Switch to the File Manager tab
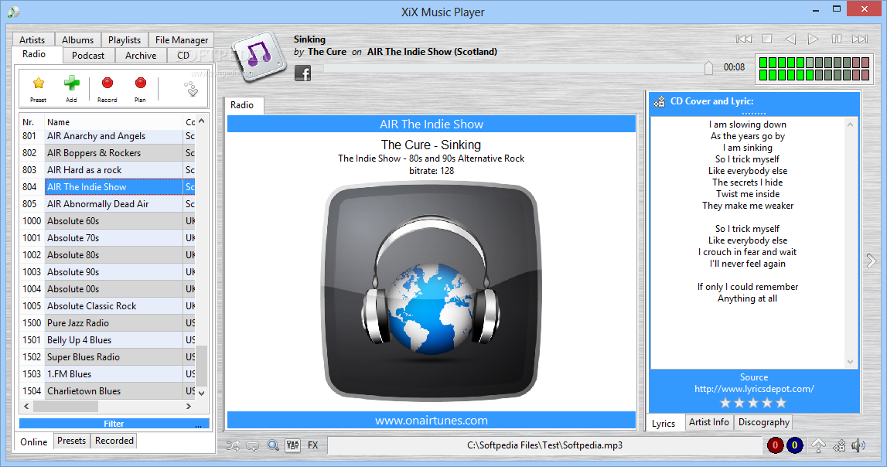Viewport: 887px width, 467px height. point(182,39)
